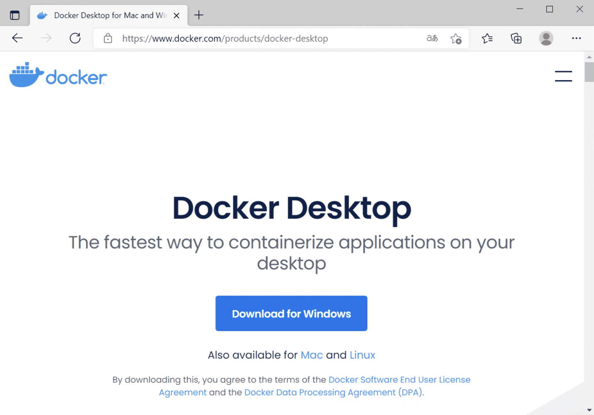Open Docker Data Processing Agreement (DPA) link

click(x=333, y=392)
